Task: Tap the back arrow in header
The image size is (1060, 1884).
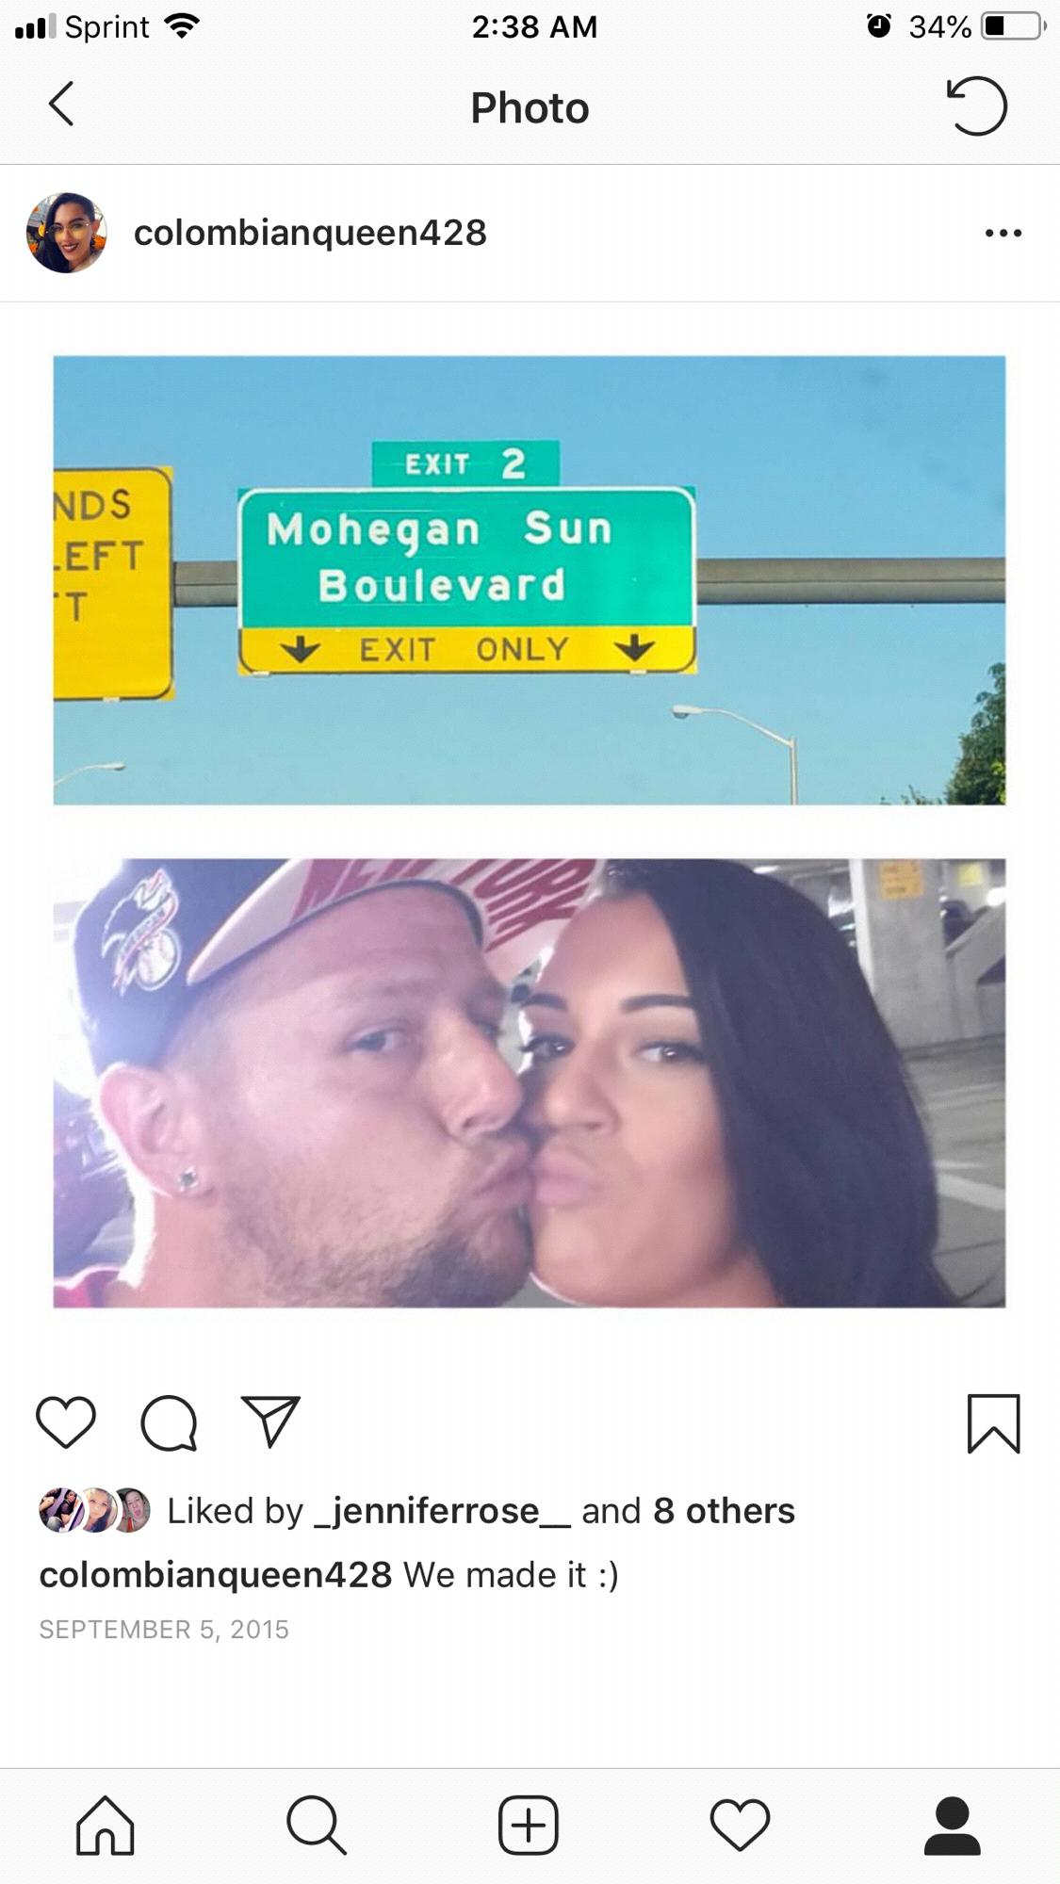Action: pyautogui.click(x=61, y=104)
